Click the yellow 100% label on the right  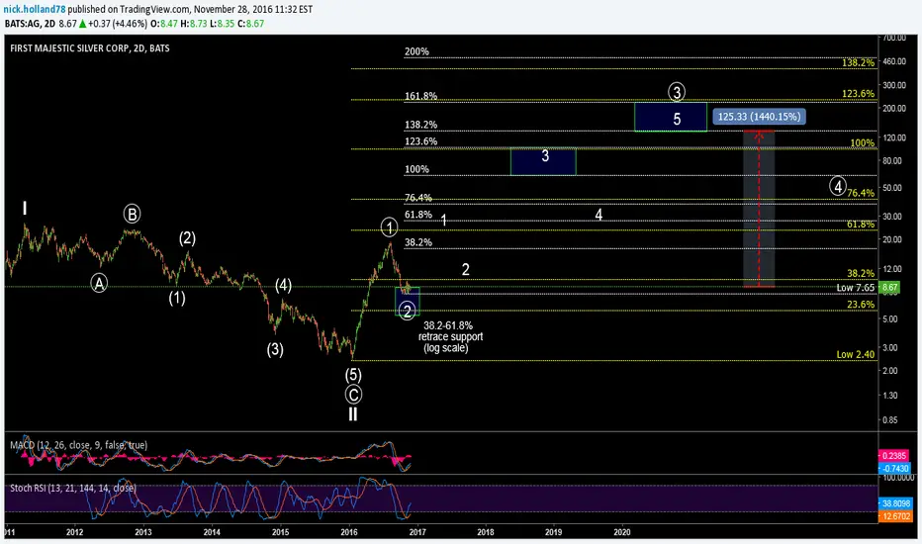[863, 142]
